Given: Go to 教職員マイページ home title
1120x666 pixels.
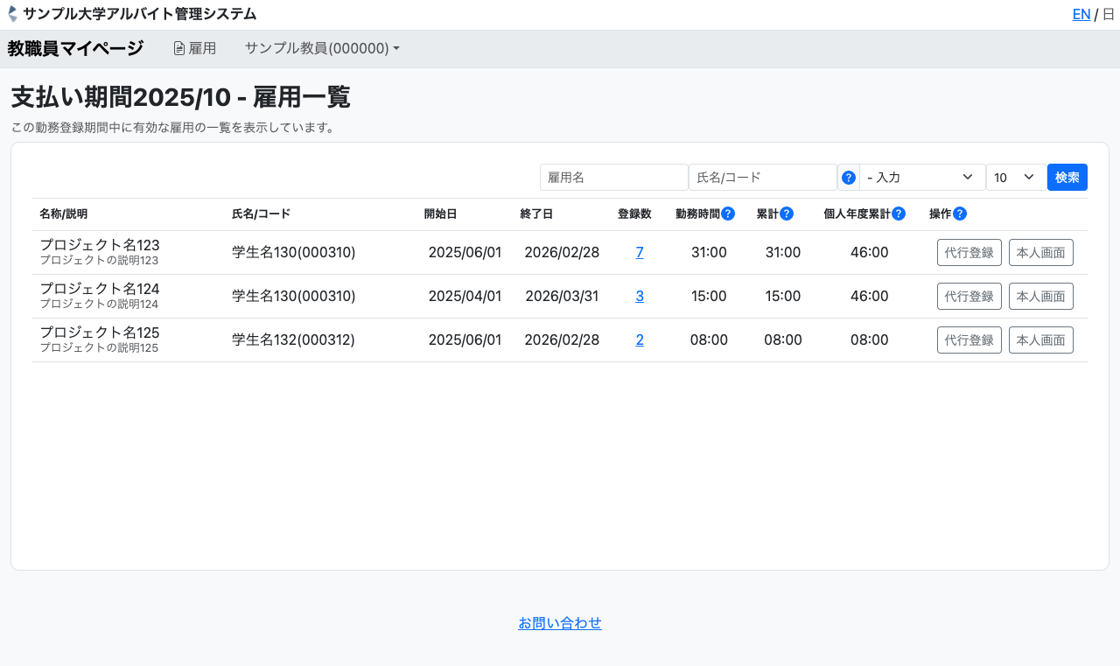Looking at the screenshot, I should click(x=75, y=48).
